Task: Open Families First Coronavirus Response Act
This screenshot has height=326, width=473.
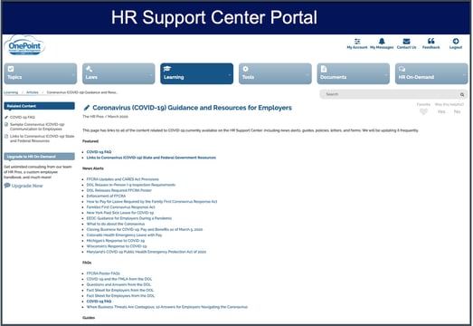Action: pos(120,207)
